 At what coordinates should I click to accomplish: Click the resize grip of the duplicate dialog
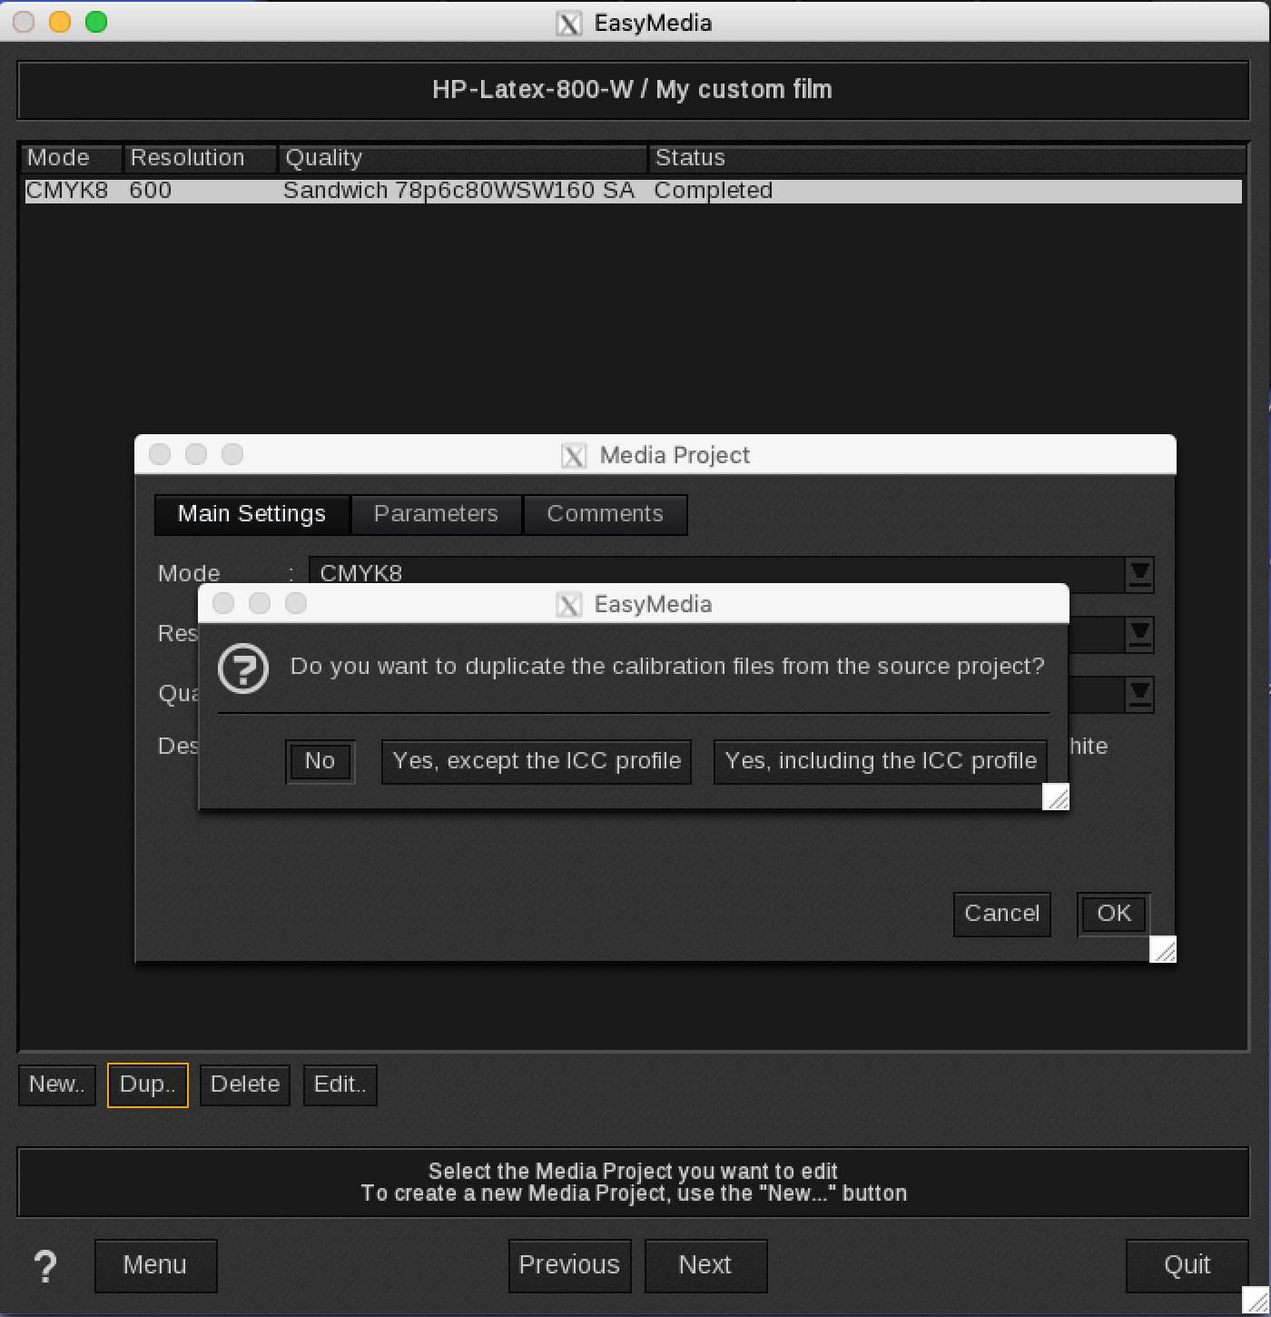[1056, 797]
